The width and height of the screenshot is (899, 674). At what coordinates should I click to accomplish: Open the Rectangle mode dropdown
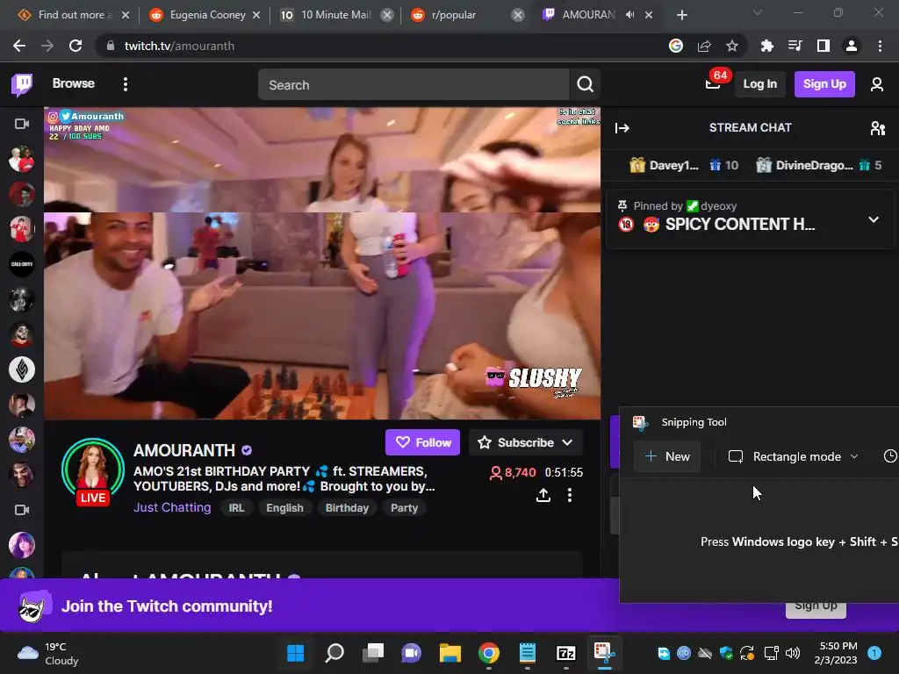click(x=793, y=456)
